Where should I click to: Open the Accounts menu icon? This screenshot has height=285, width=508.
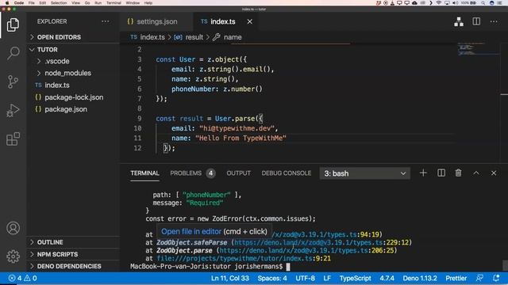click(13, 228)
